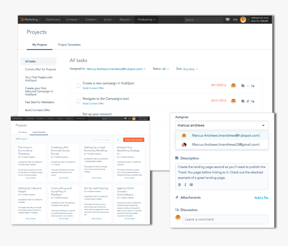
Task: Open the Setting Up Lifecycle Stages template card
Action: tap(31, 204)
